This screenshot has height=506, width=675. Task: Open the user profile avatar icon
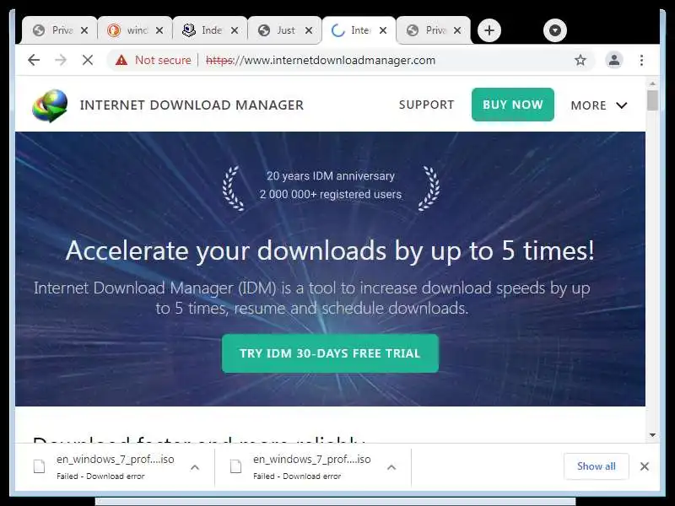pyautogui.click(x=614, y=60)
